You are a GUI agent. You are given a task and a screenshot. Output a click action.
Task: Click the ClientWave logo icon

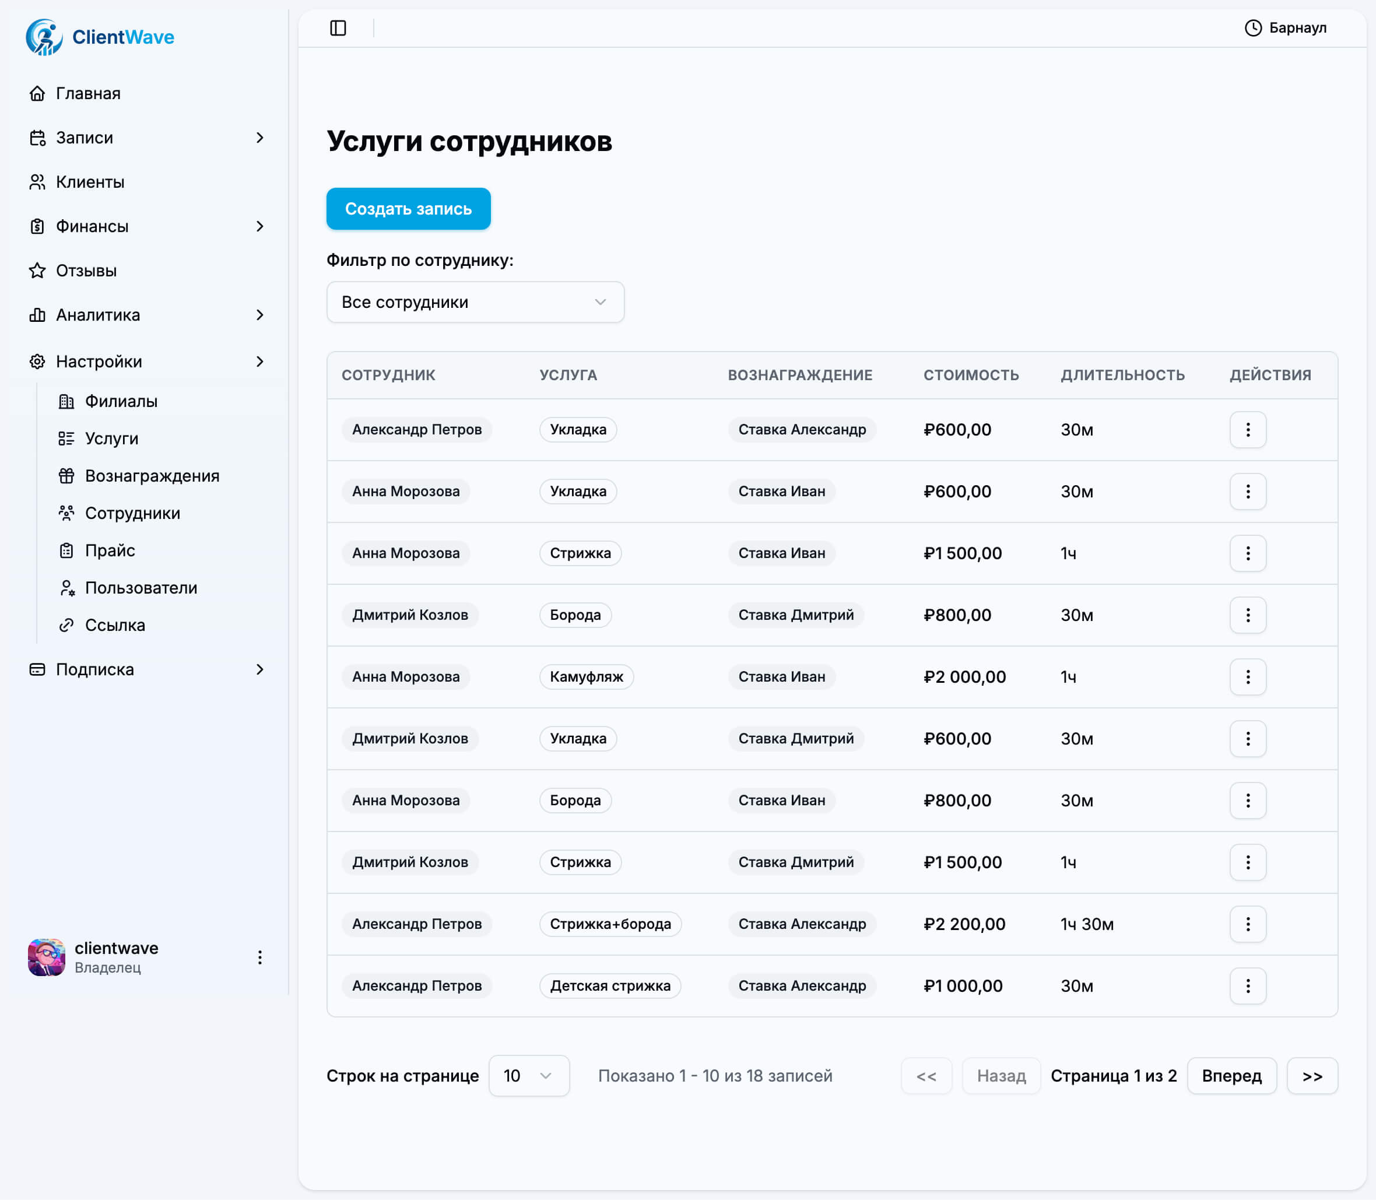44,37
